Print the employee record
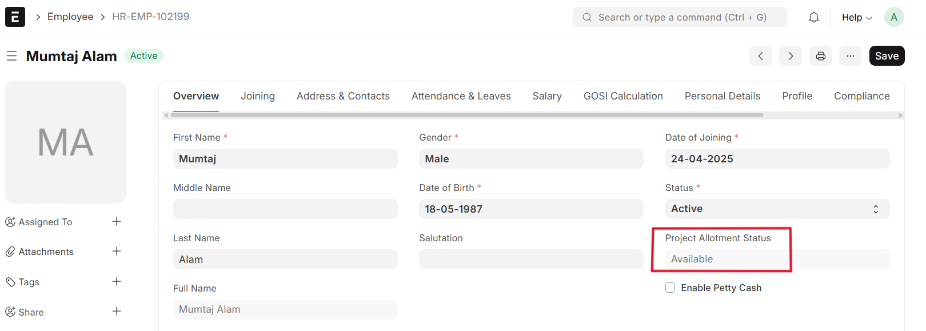The height and width of the screenshot is (331, 926). (820, 56)
